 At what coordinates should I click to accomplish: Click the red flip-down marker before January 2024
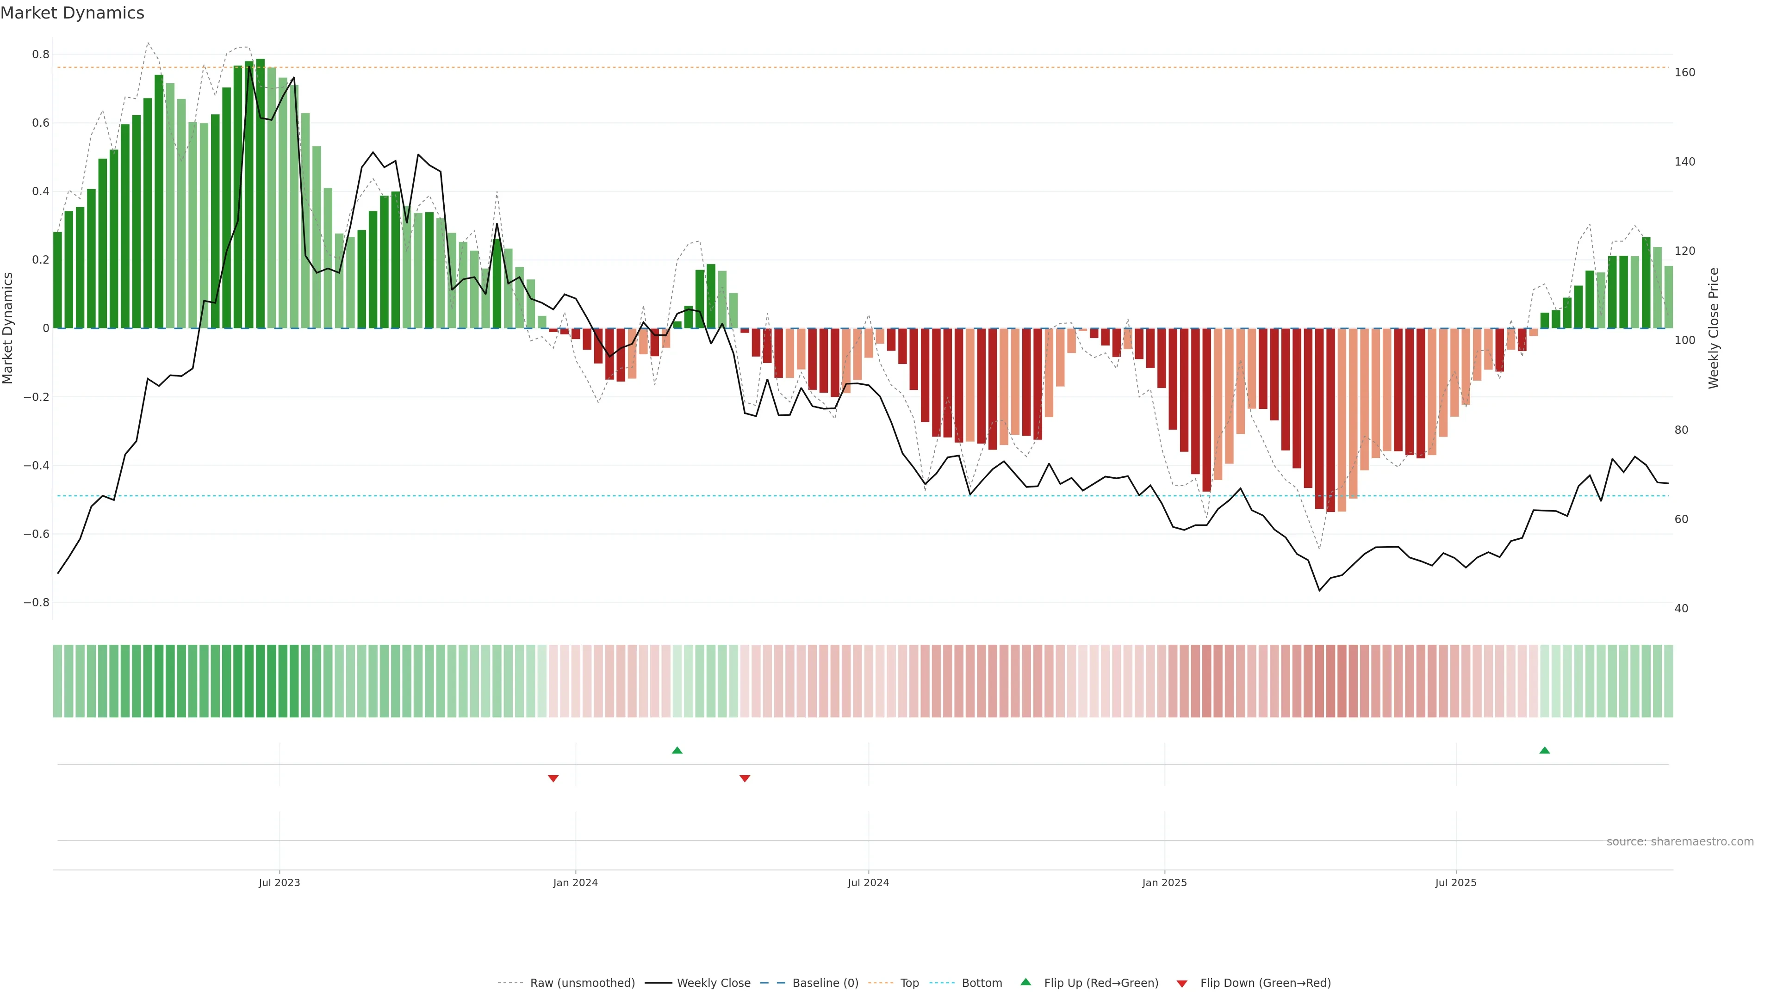coord(553,778)
